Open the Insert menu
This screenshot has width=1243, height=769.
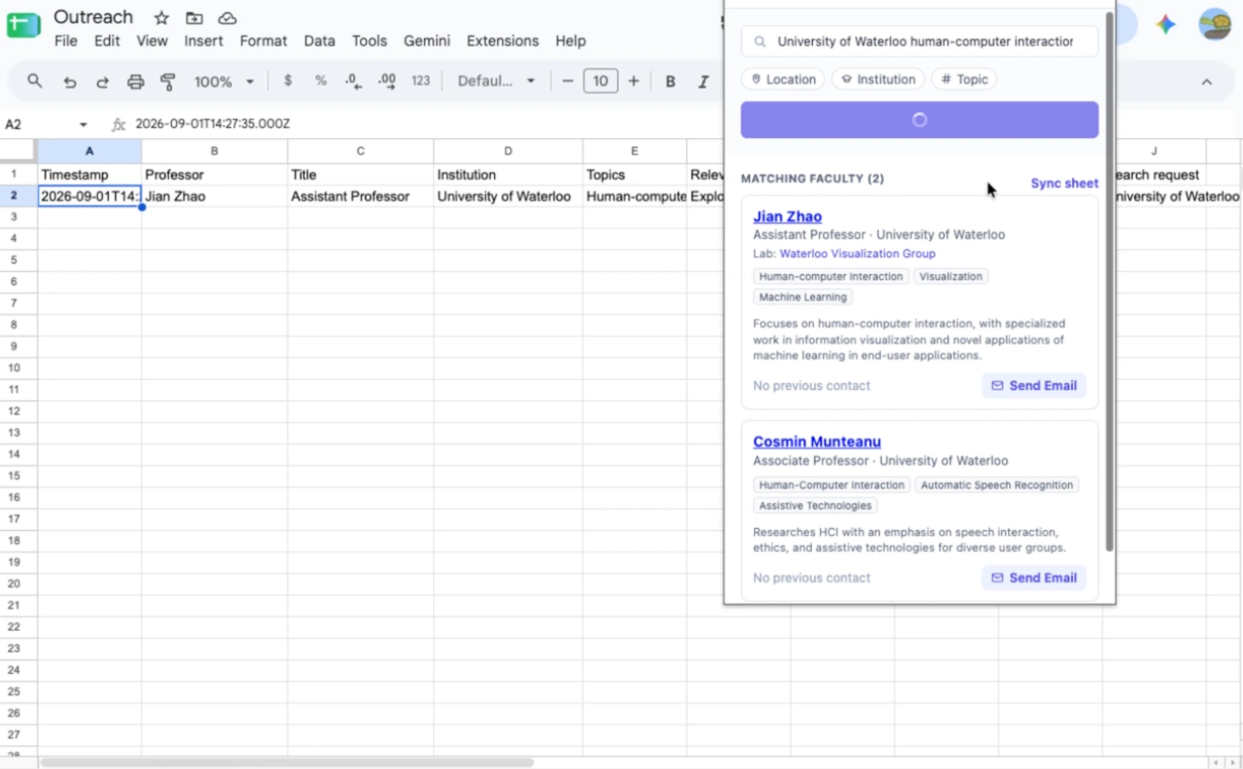click(x=203, y=41)
